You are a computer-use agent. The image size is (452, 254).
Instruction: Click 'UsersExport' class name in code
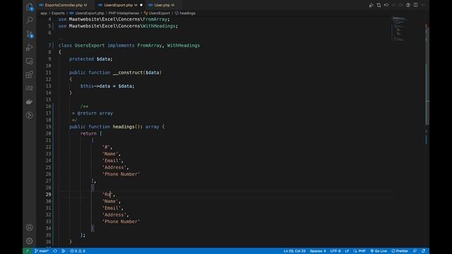[90, 45]
